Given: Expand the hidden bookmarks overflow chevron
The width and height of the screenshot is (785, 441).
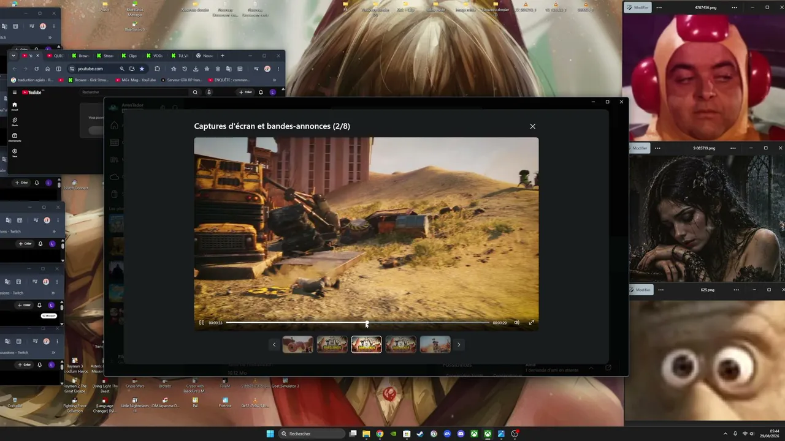Looking at the screenshot, I should (x=274, y=80).
